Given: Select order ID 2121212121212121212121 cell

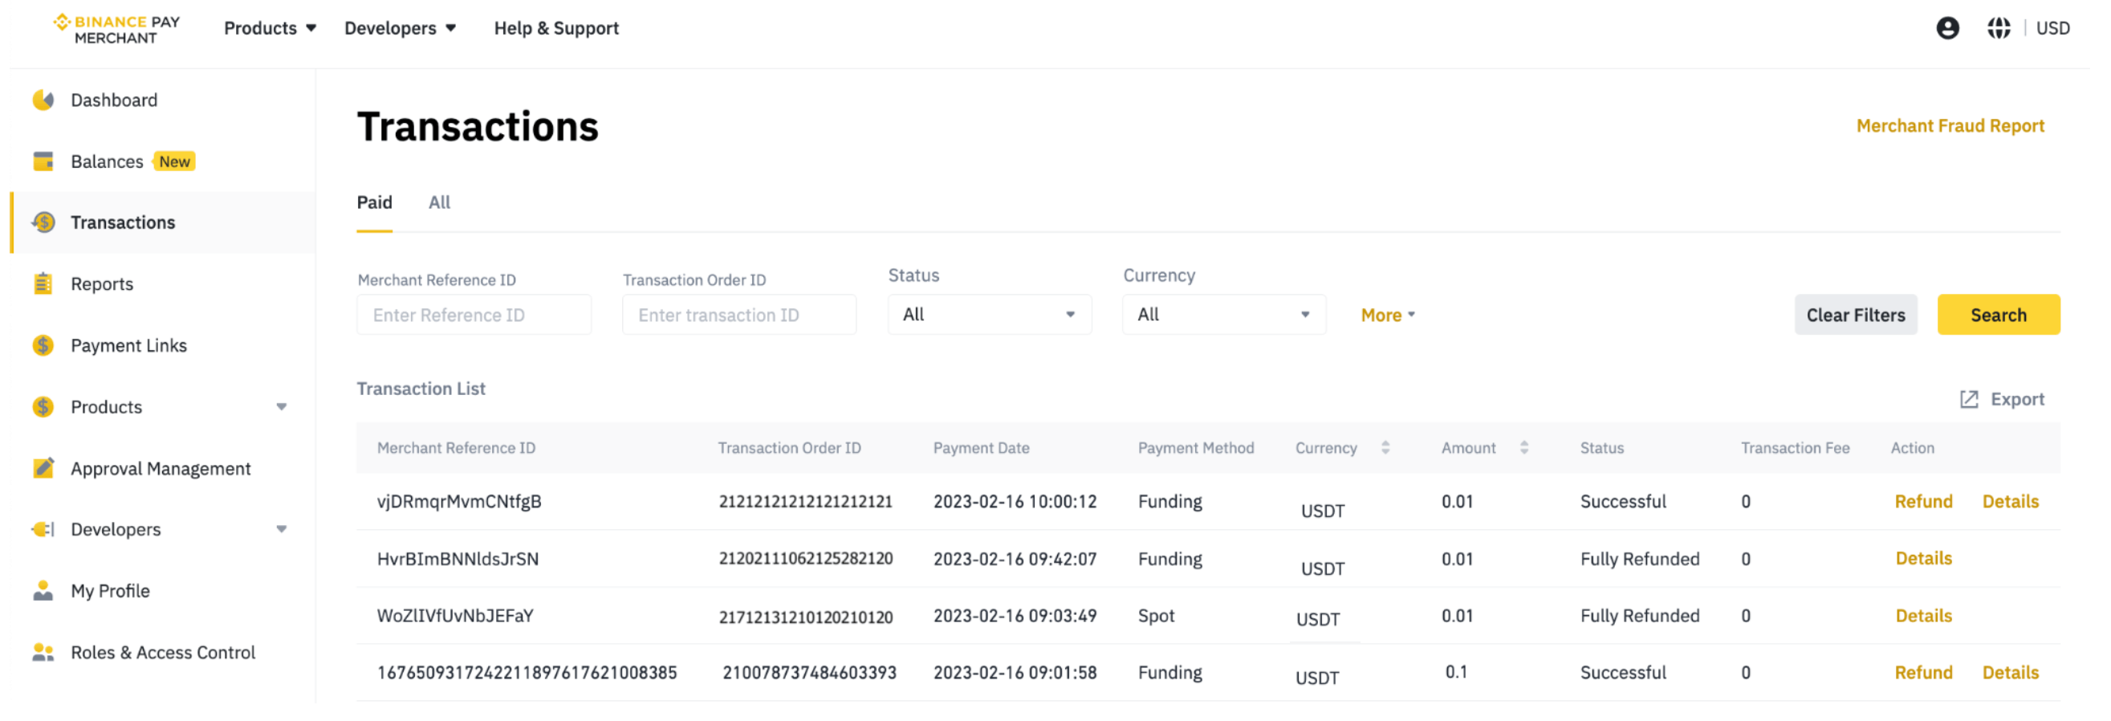Looking at the screenshot, I should (x=805, y=502).
